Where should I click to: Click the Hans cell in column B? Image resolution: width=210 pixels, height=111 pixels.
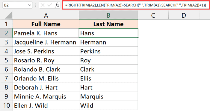[108, 33]
